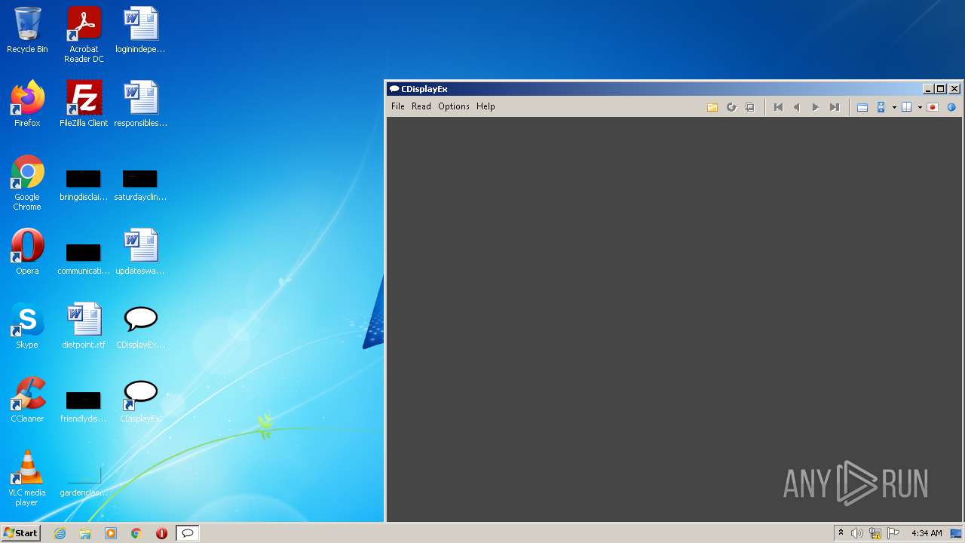Image resolution: width=965 pixels, height=543 pixels.
Task: Select the FileZilla Client shortcut
Action: click(x=84, y=104)
